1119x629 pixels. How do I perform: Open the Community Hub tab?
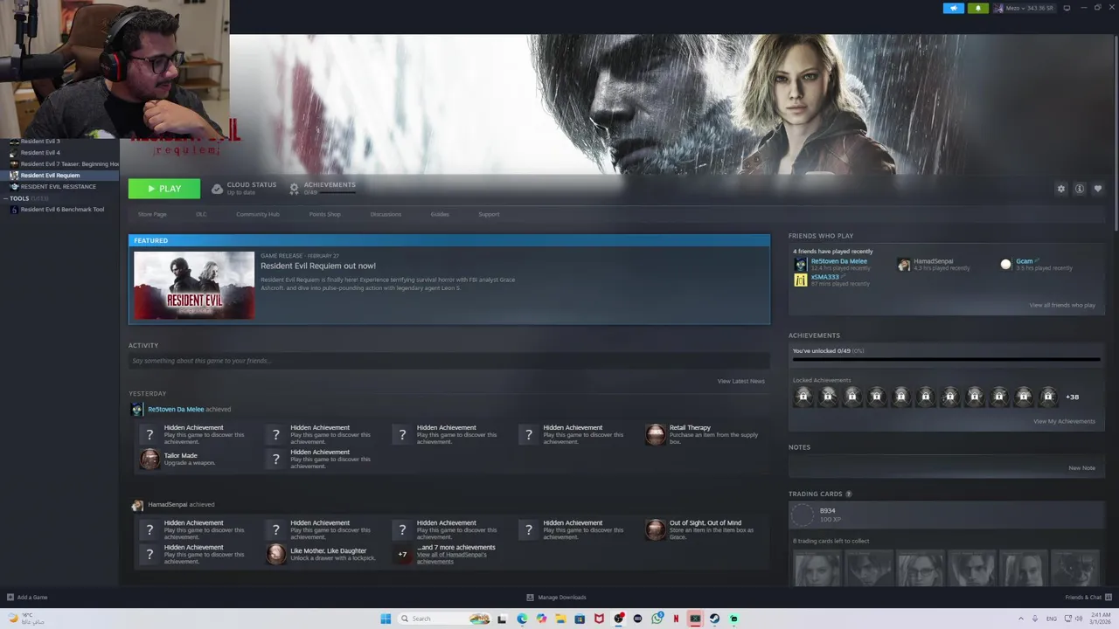tap(258, 214)
